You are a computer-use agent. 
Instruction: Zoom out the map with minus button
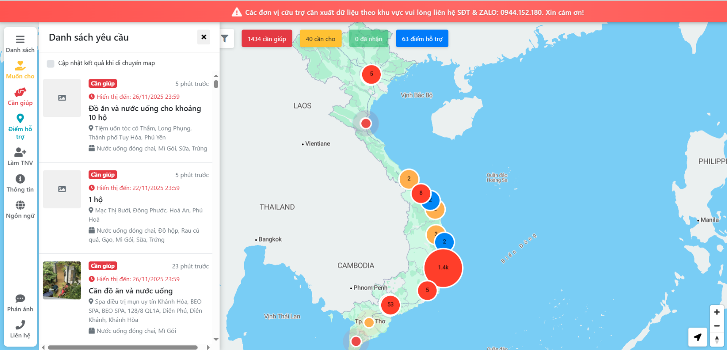[x=717, y=326]
